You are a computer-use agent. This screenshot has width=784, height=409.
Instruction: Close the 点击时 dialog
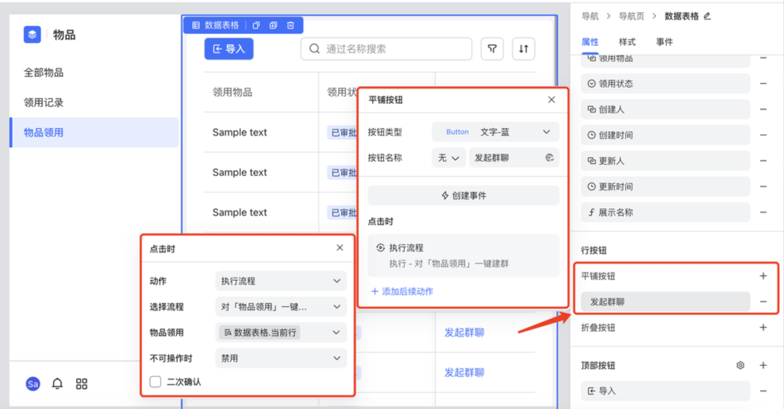(340, 248)
